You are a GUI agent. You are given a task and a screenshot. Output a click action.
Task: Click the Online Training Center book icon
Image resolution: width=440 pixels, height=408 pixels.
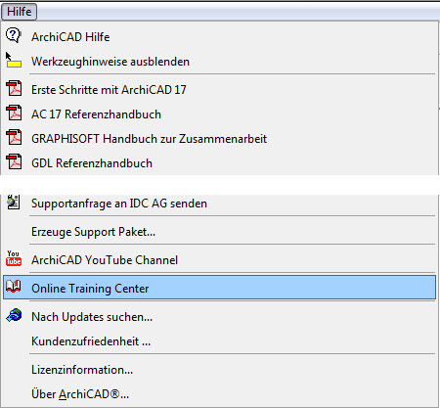tap(14, 287)
